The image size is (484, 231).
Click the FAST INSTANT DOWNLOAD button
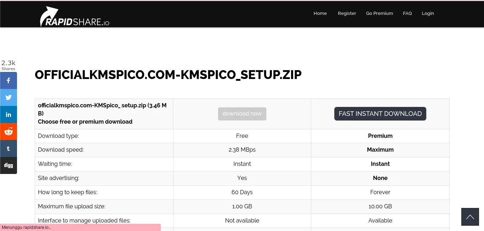380,114
